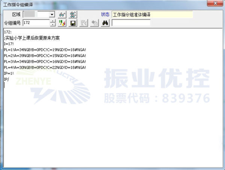Image resolution: width=225 pixels, height=170 pixels.
Task: Click the grey 区域 combo box field
Action: pos(36,14)
